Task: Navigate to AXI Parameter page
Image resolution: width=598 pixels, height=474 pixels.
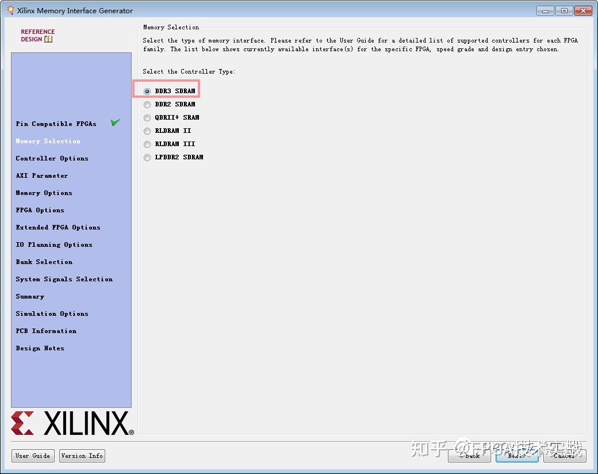Action: pos(41,175)
